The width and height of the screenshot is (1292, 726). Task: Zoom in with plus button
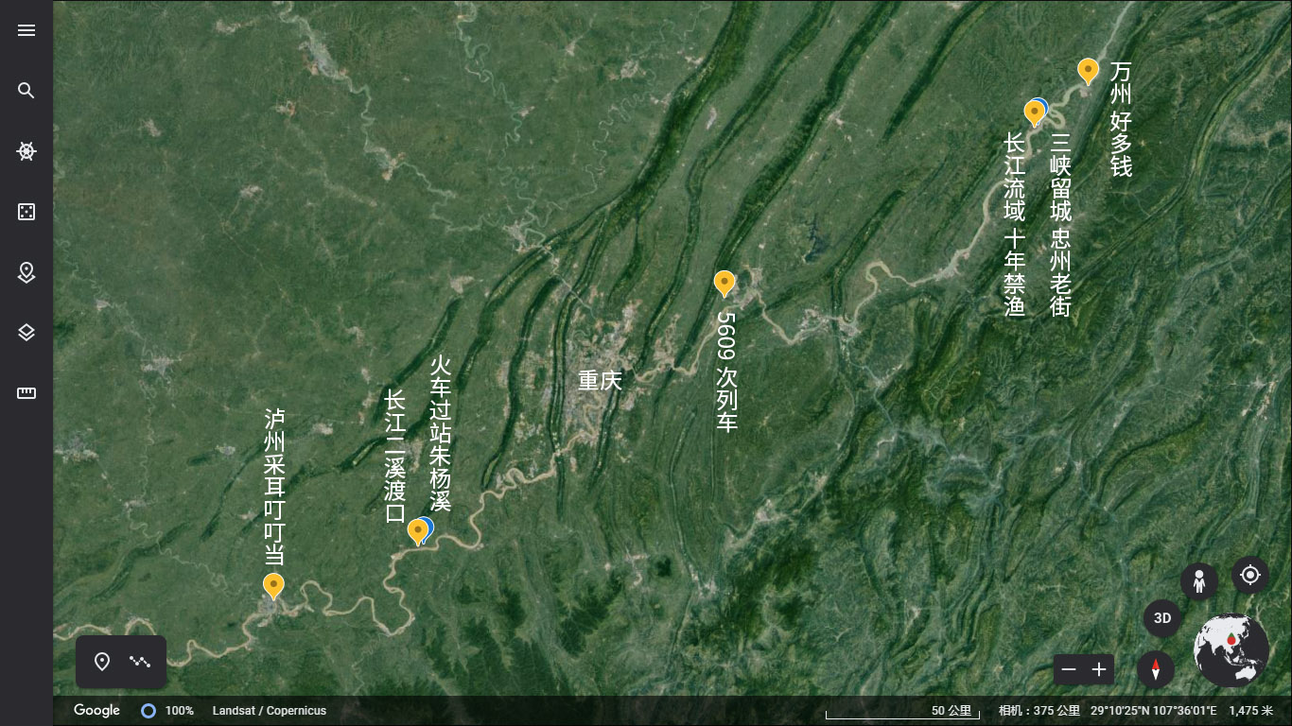pyautogui.click(x=1099, y=670)
